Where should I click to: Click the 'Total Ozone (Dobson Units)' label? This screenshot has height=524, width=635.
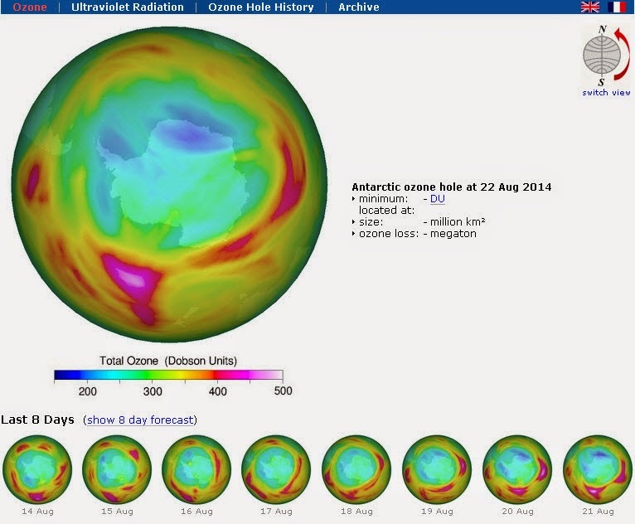168,361
